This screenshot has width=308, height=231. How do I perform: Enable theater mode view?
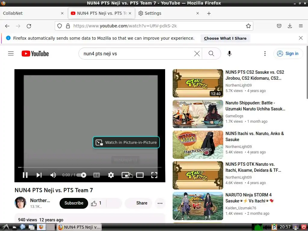click(140, 175)
